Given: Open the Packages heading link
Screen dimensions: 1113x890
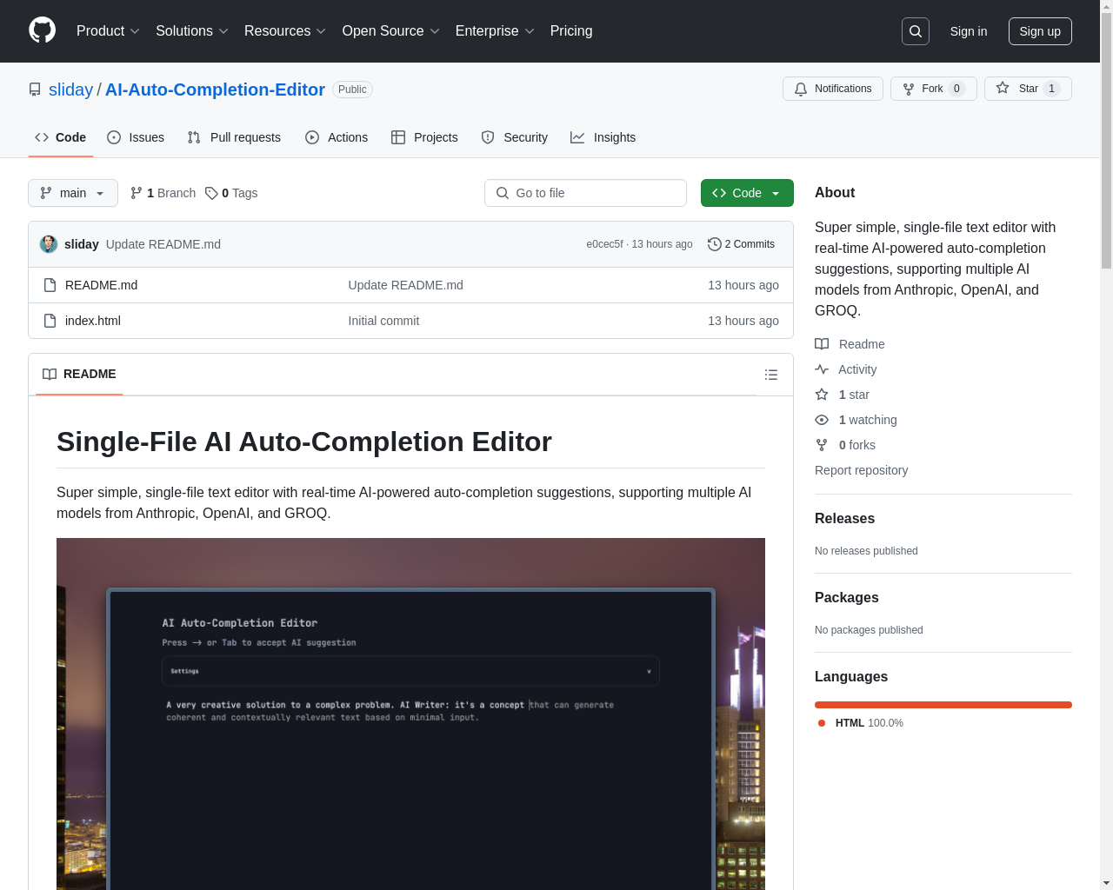Looking at the screenshot, I should click(846, 597).
